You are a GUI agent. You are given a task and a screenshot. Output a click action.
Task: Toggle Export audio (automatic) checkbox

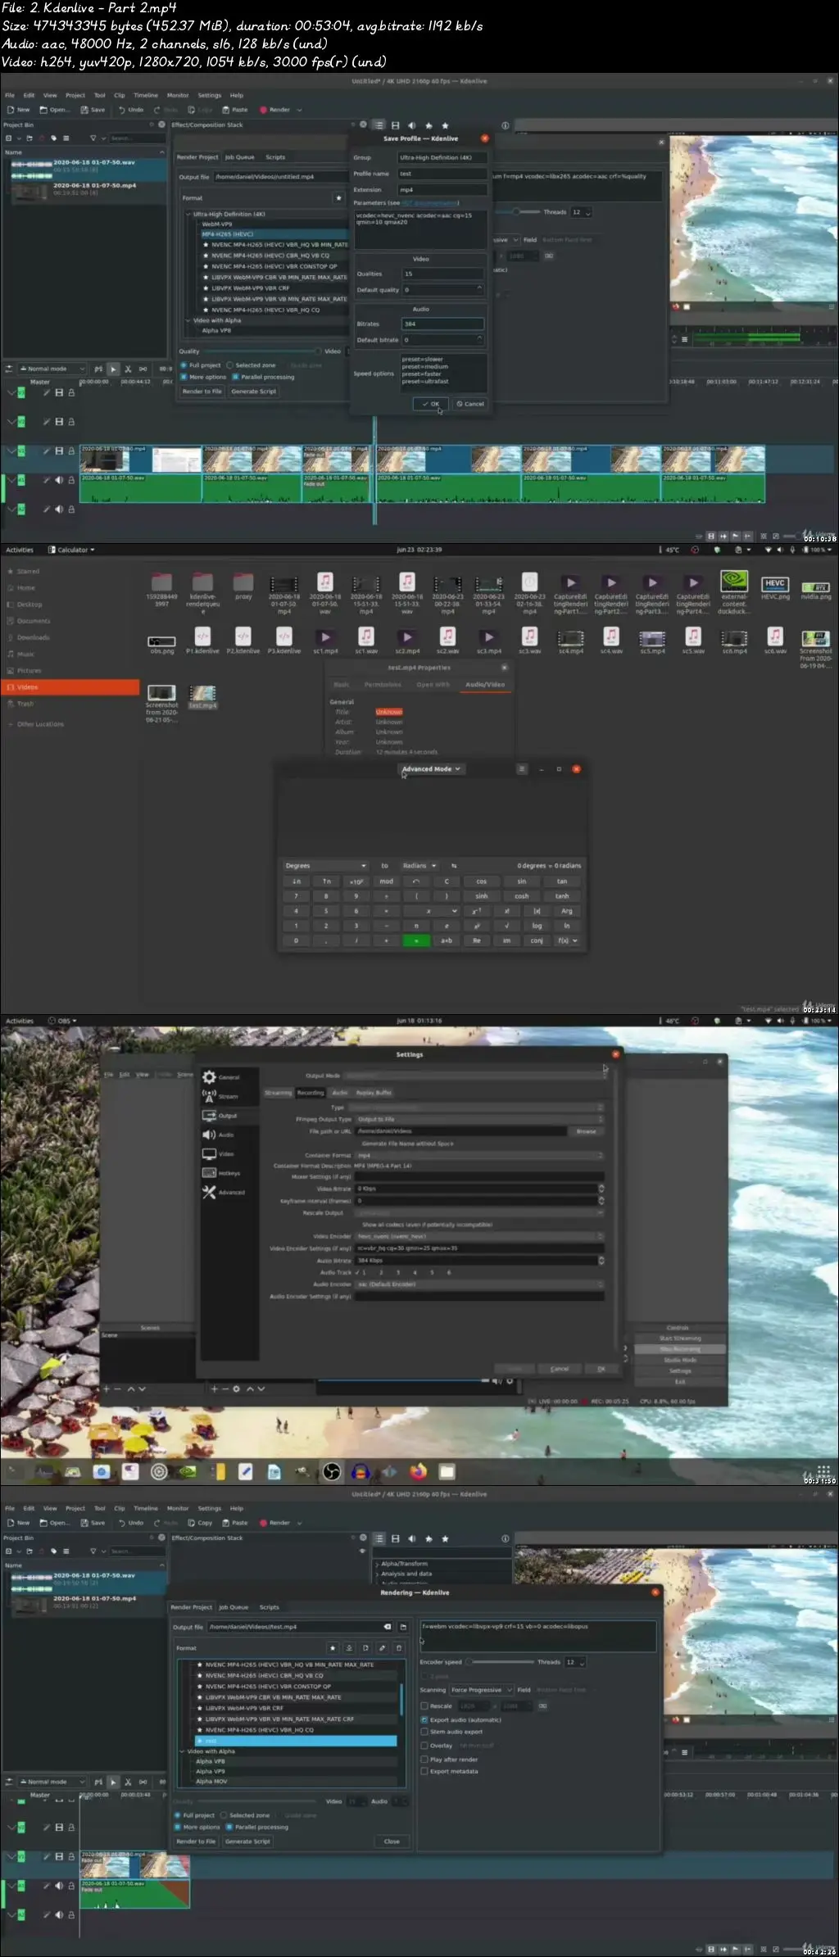coord(424,1719)
